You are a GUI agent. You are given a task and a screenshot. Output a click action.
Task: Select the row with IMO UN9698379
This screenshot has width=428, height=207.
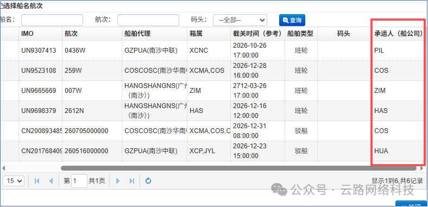point(213,111)
